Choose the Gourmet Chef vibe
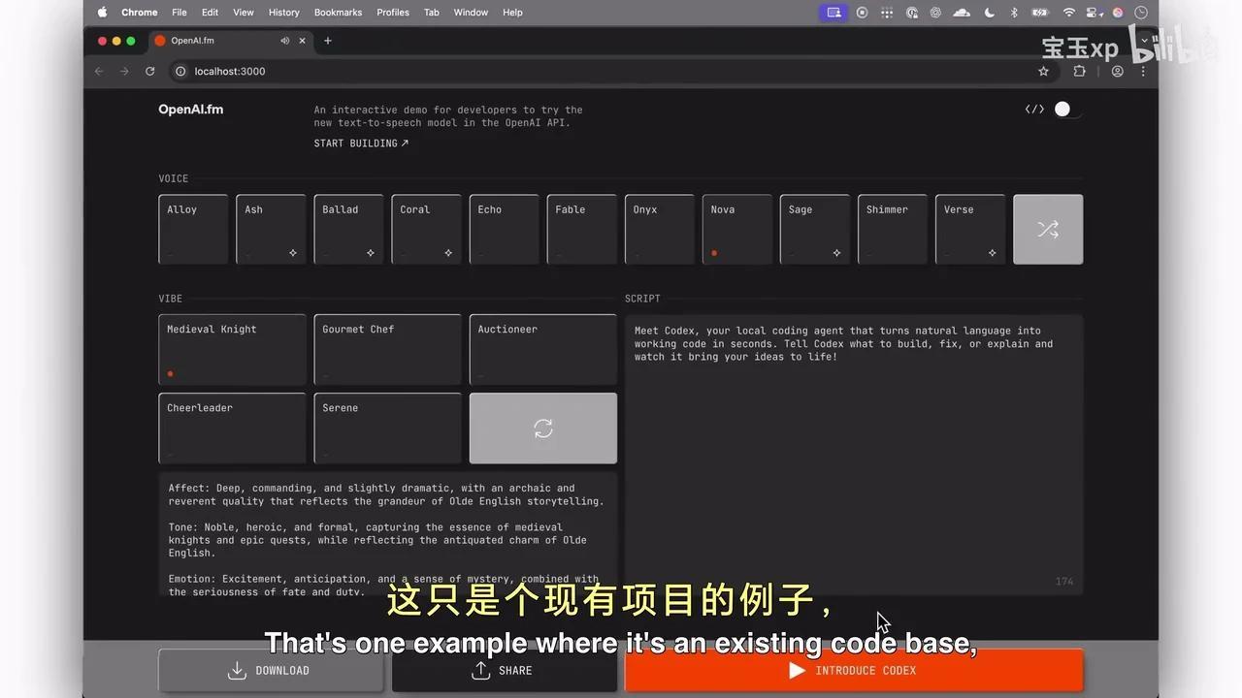The height and width of the screenshot is (698, 1242). click(387, 349)
